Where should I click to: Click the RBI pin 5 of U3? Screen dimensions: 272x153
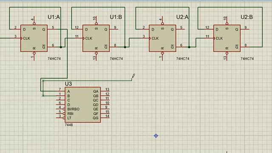click(x=60, y=113)
